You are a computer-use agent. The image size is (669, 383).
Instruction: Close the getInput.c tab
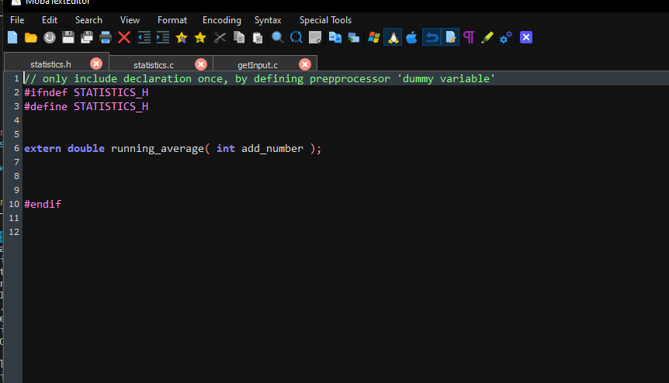point(305,64)
